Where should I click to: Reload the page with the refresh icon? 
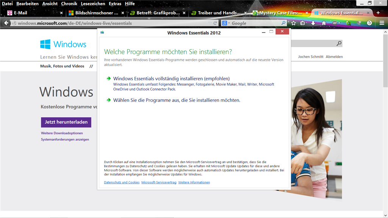(x=215, y=23)
